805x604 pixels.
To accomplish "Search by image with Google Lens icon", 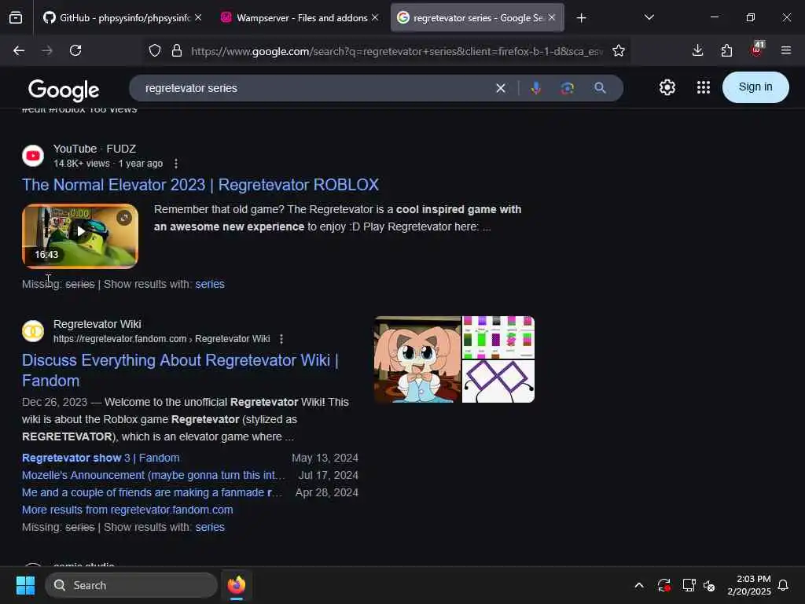I will coord(568,88).
